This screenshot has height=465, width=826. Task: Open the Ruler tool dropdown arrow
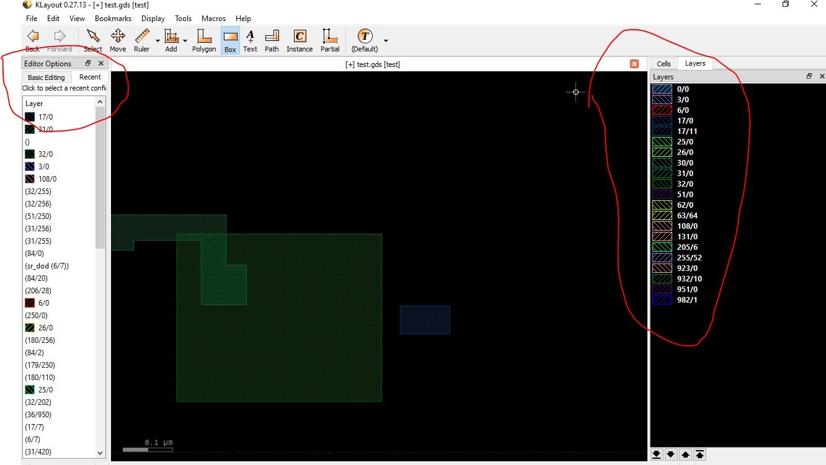click(x=158, y=41)
